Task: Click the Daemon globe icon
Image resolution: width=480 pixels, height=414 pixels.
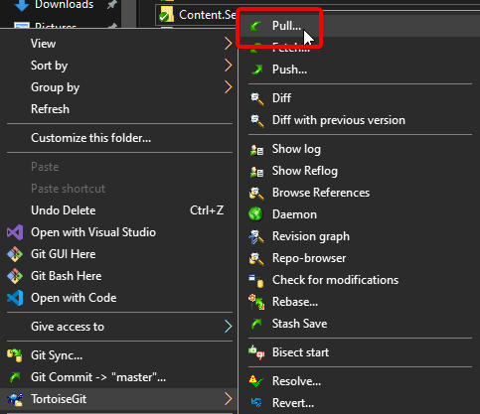Action: tap(255, 214)
